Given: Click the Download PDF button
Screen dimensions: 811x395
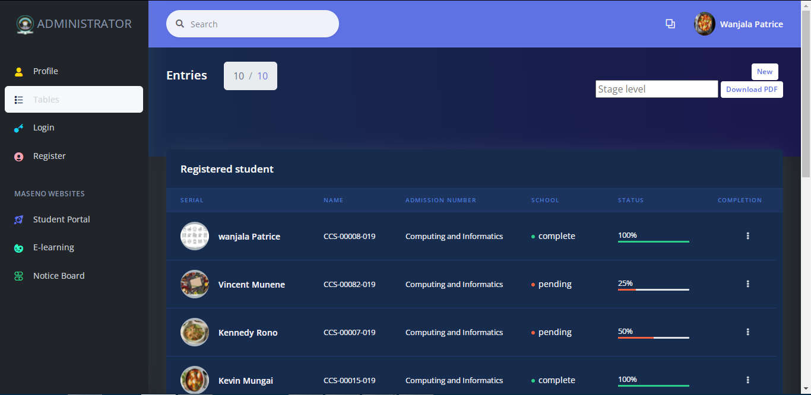Looking at the screenshot, I should click(752, 90).
